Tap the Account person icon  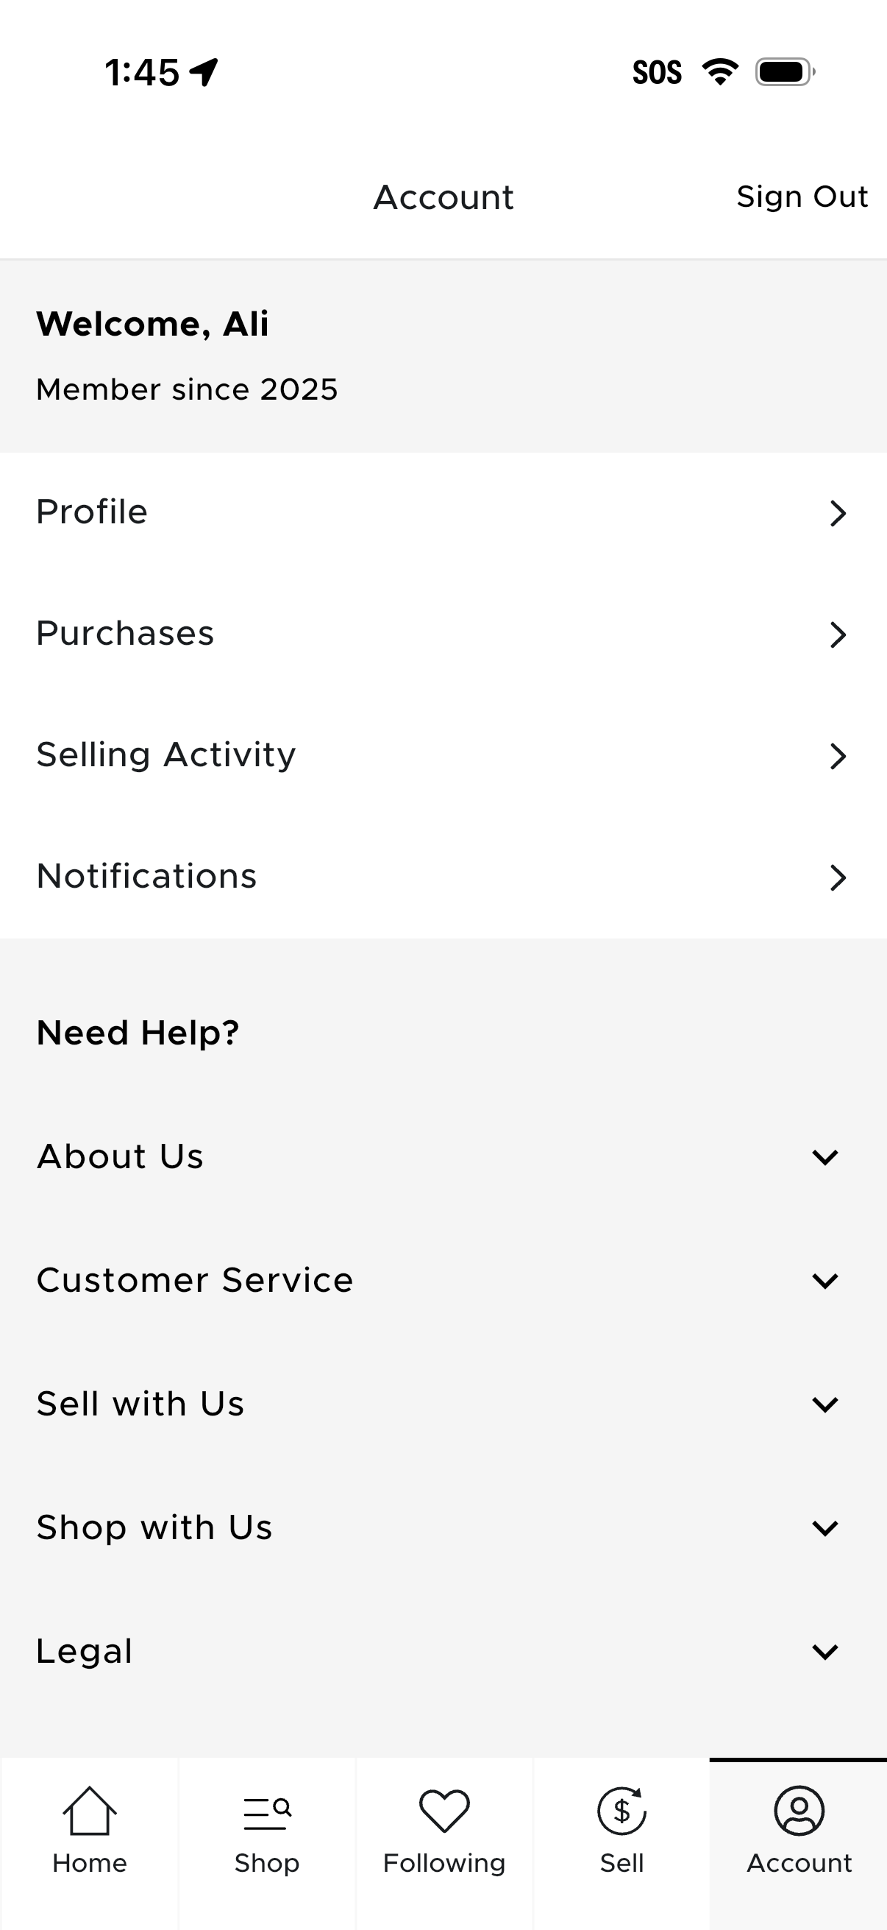point(799,1811)
